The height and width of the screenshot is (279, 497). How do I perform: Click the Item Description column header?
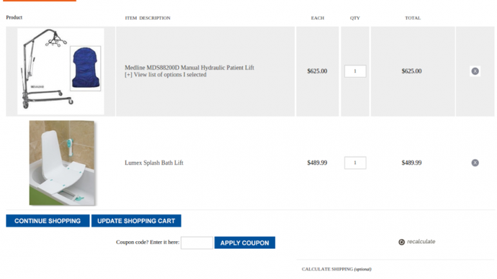[x=148, y=18]
